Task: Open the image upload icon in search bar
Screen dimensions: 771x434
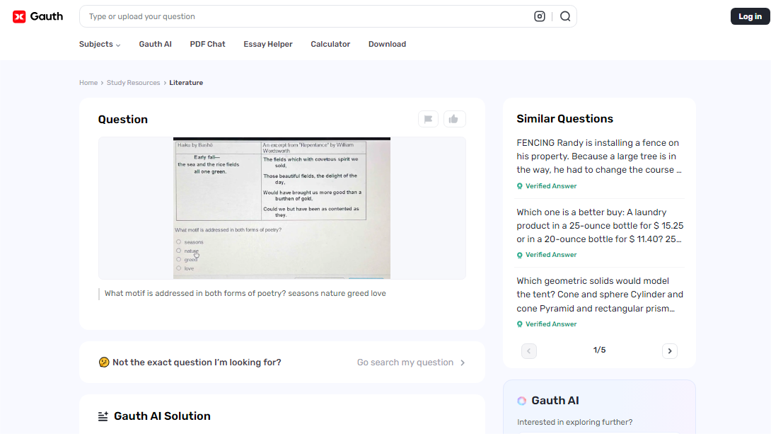Action: coord(540,16)
